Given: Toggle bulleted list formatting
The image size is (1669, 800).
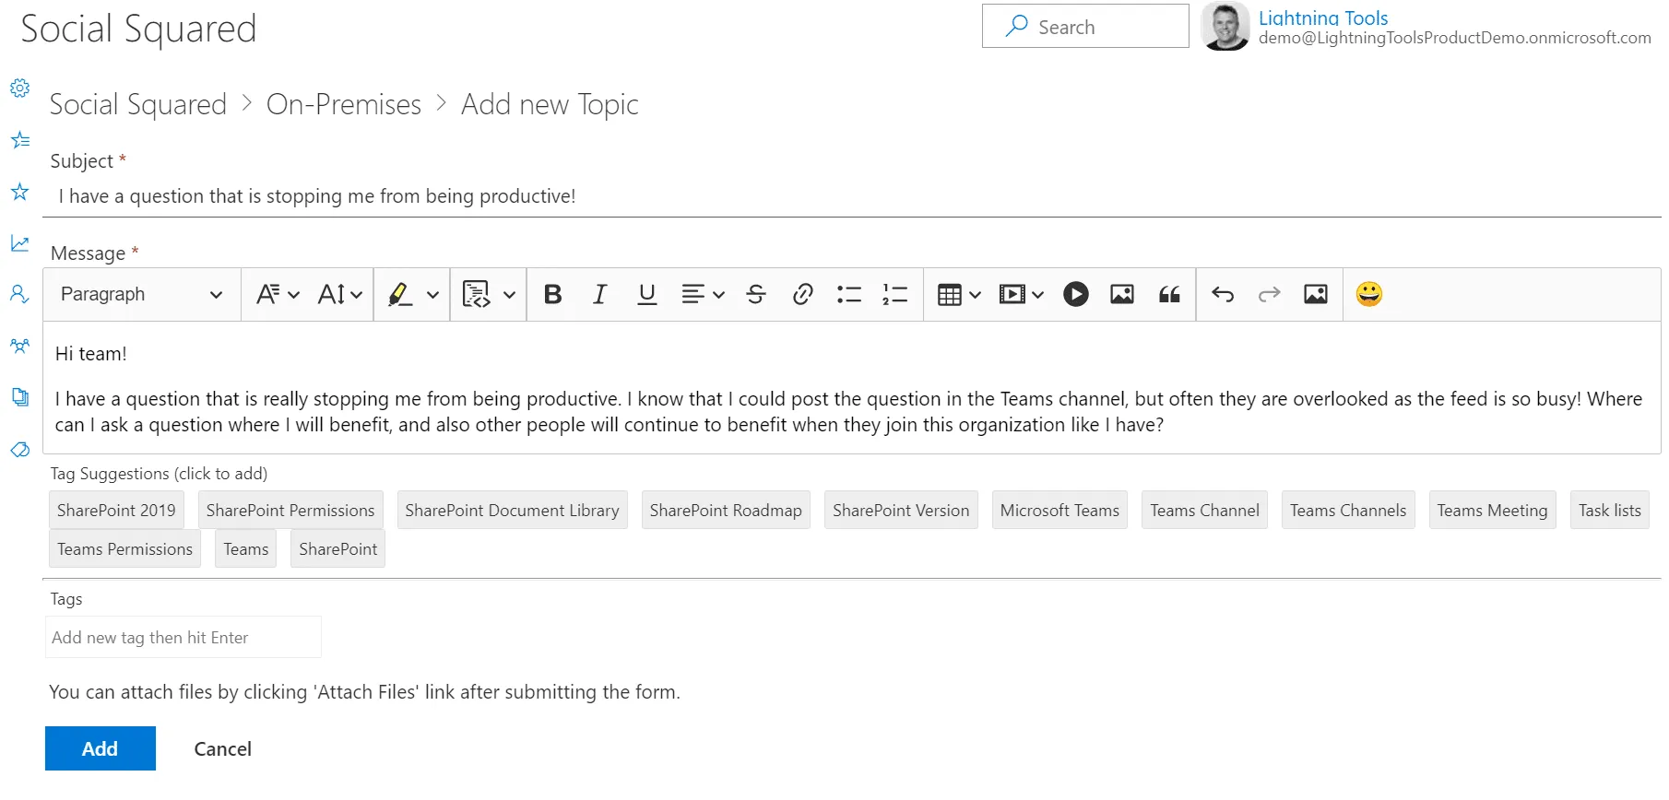Looking at the screenshot, I should pyautogui.click(x=848, y=294).
